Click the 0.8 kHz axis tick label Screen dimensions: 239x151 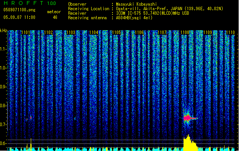click(3, 106)
